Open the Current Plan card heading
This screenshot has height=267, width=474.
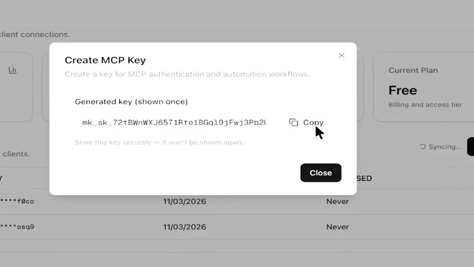point(413,70)
